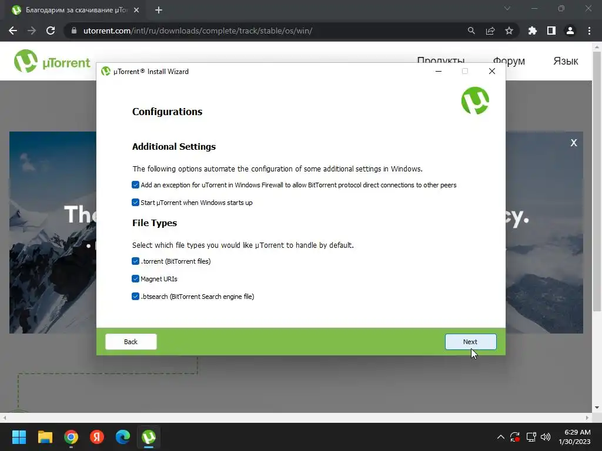The height and width of the screenshot is (451, 602).
Task: Open the Chrome profile icon
Action: [570, 31]
